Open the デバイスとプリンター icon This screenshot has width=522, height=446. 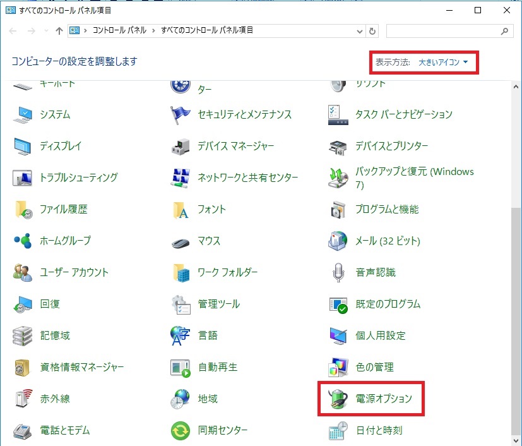click(x=338, y=147)
